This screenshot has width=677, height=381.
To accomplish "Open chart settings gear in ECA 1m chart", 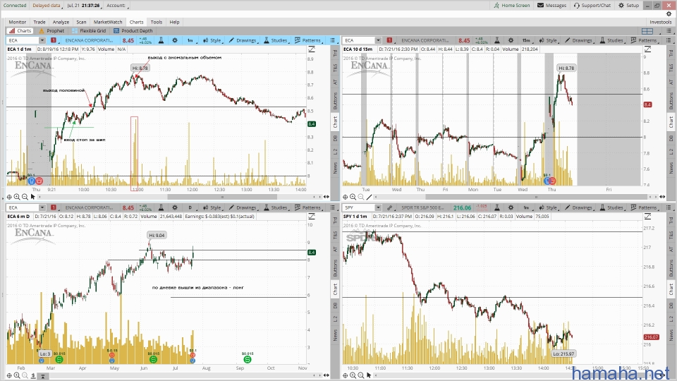I will tap(175, 40).
